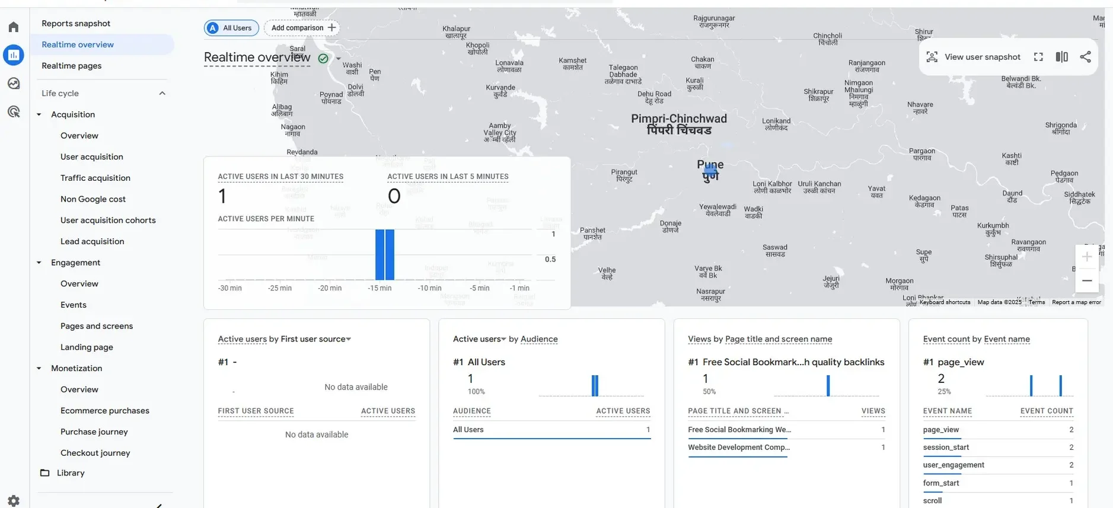1113x508 pixels.
Task: Open the Home icon in left rail
Action: (14, 27)
